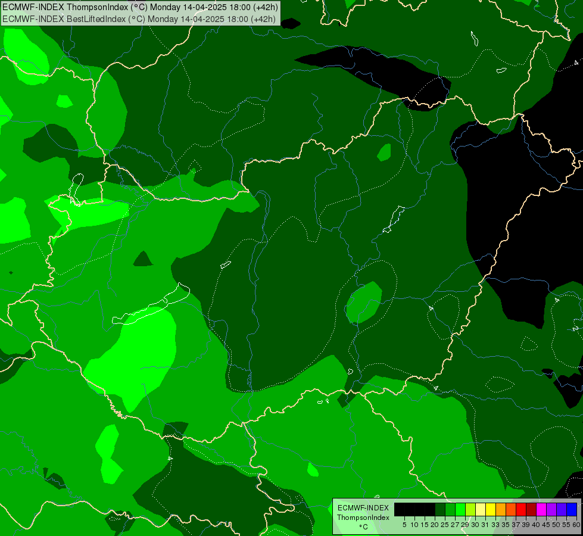
Task: Select the purple 45–50 legend swatch
Action: tap(552, 509)
